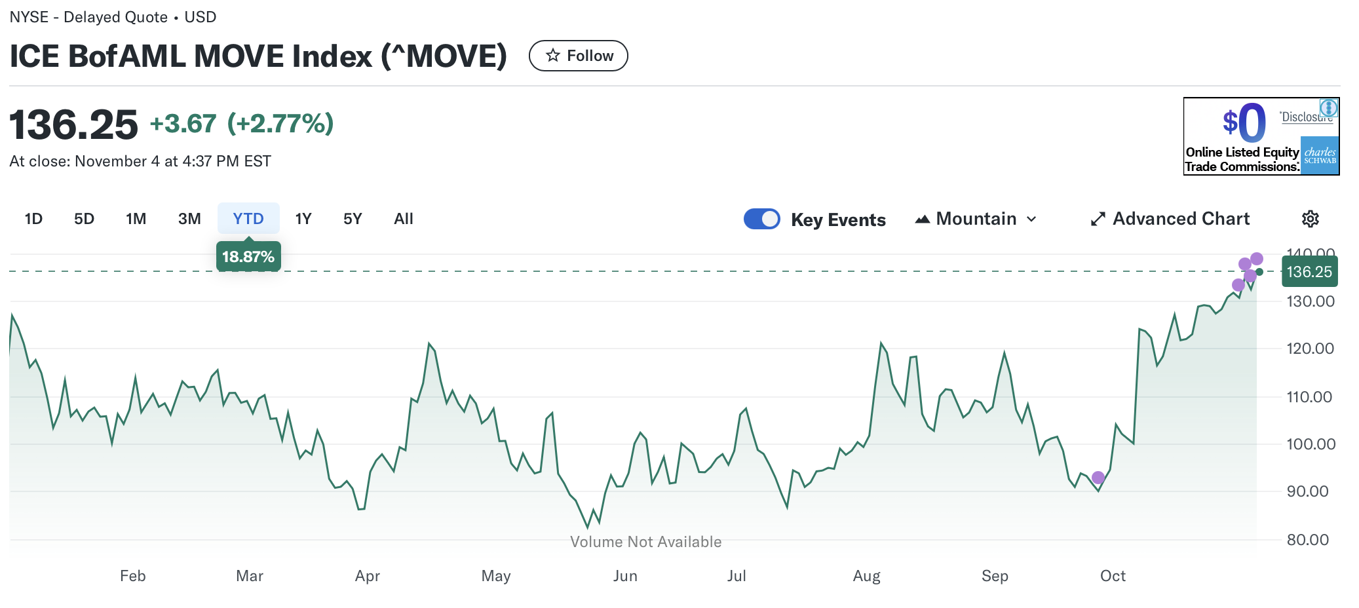Click the Advanced Chart link text
The width and height of the screenshot is (1359, 608).
click(1181, 219)
